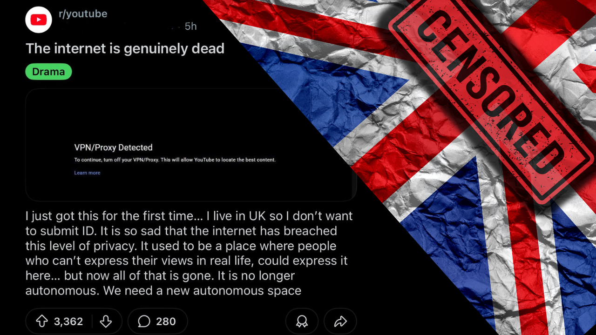This screenshot has width=596, height=335.
Task: Downvote the post with the down arrow
Action: point(106,322)
